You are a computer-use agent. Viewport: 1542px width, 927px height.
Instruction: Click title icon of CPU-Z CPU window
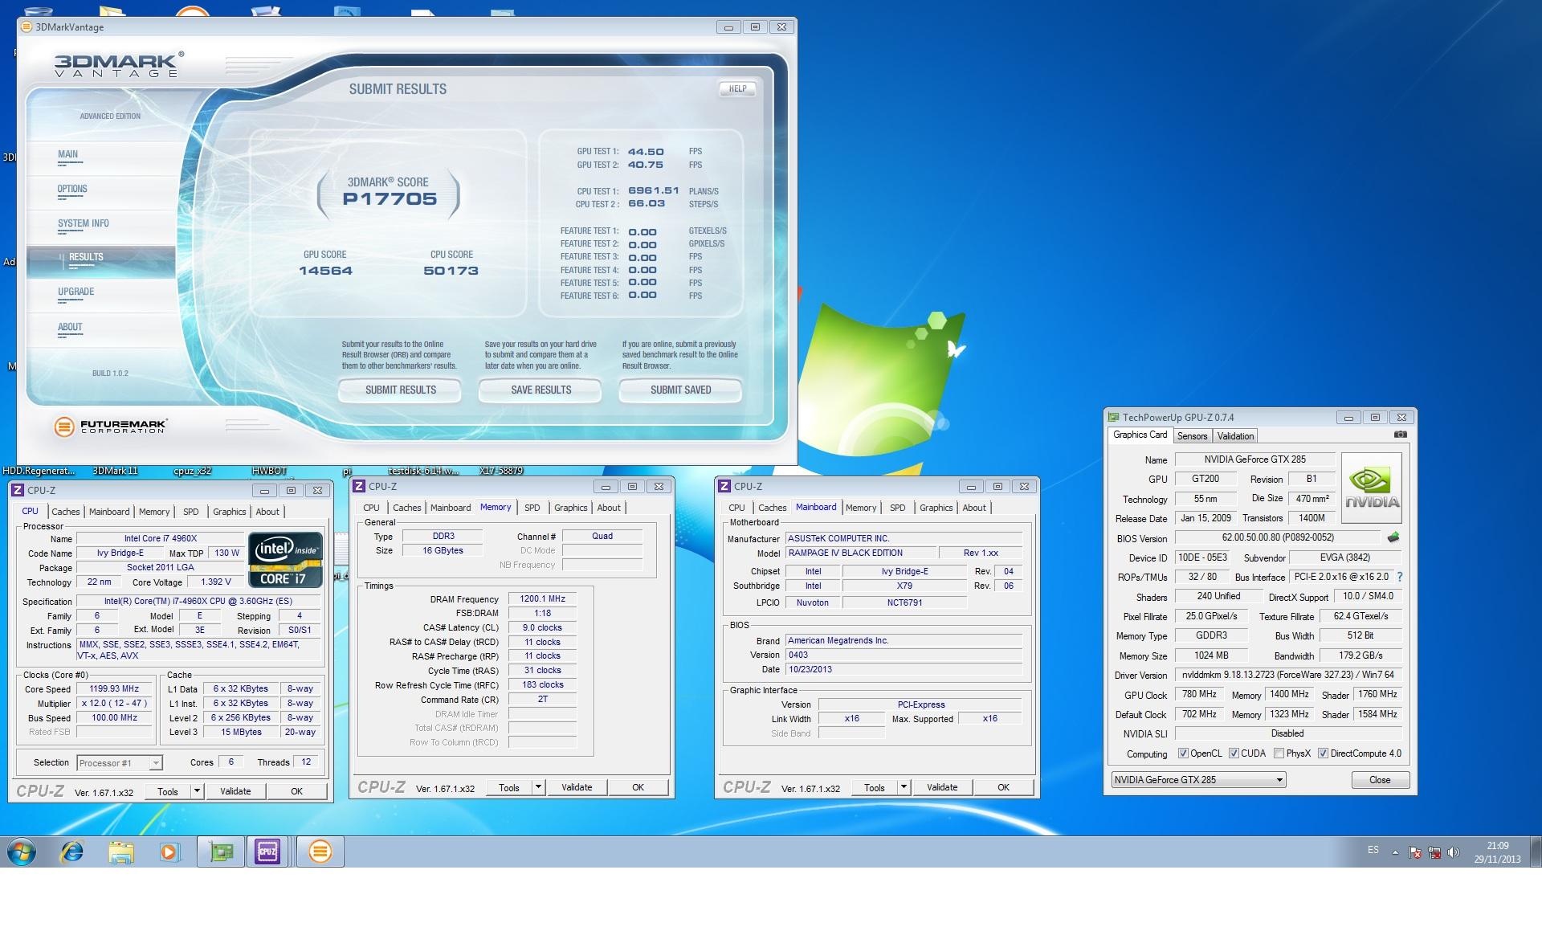[x=19, y=490]
